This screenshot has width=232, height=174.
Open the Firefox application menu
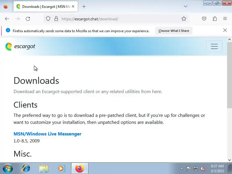[x=225, y=19]
